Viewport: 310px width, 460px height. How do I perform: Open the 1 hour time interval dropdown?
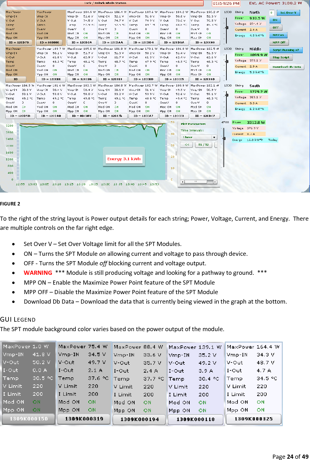click(x=199, y=137)
